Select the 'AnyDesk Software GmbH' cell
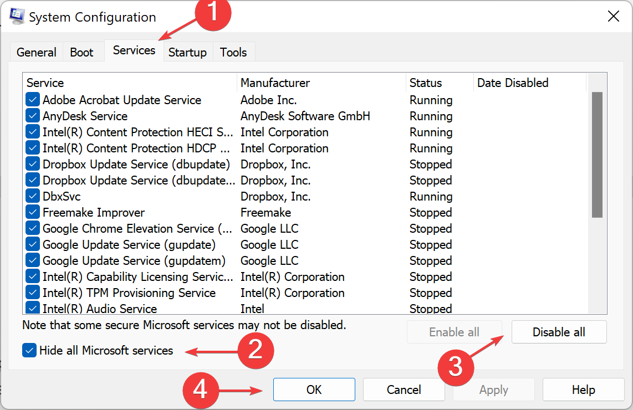The height and width of the screenshot is (410, 633). click(305, 116)
